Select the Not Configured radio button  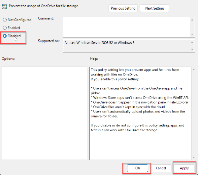[x=5, y=20]
